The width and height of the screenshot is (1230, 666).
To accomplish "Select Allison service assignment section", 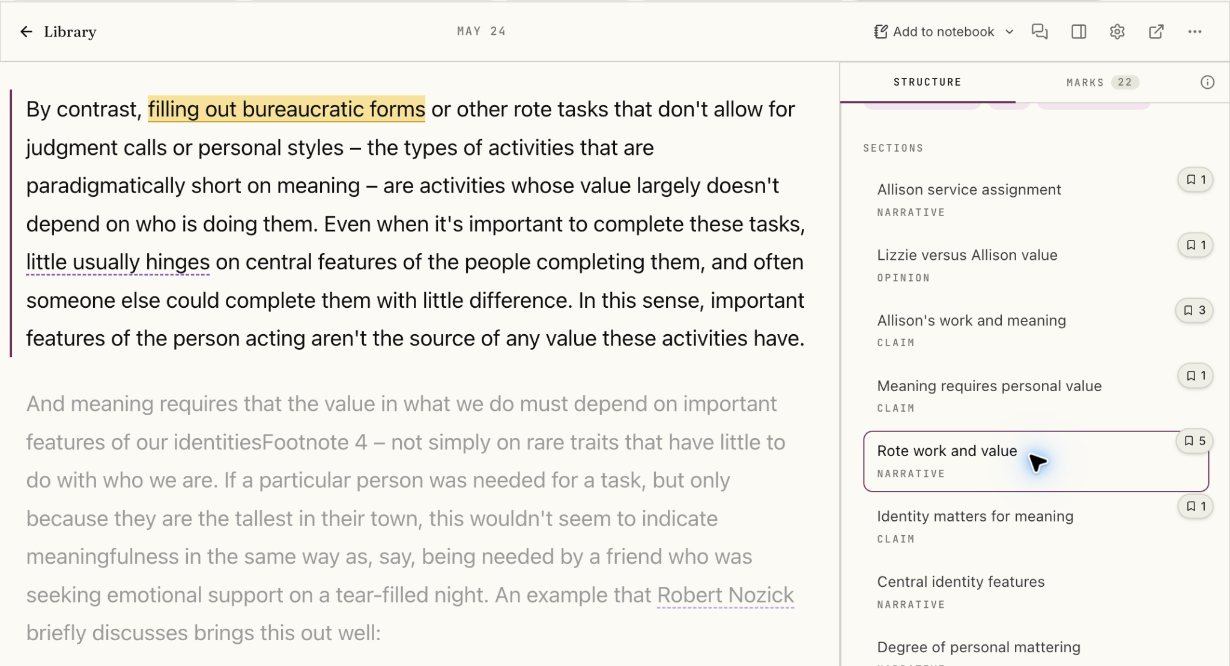I will [1036, 200].
